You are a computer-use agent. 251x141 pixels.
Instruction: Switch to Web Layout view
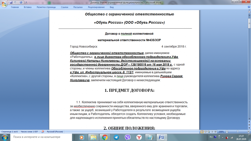point(209,132)
